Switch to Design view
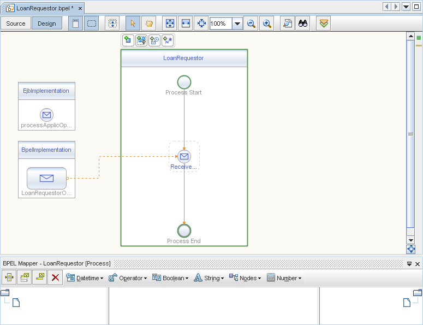This screenshot has width=423, height=325. [x=46, y=23]
